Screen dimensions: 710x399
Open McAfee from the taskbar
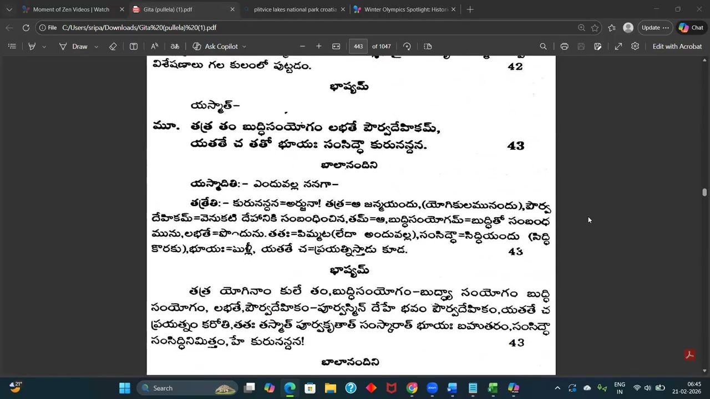[392, 388]
